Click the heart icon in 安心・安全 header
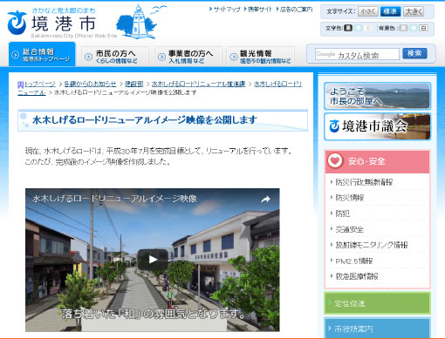This screenshot has width=445, height=339. 335,160
